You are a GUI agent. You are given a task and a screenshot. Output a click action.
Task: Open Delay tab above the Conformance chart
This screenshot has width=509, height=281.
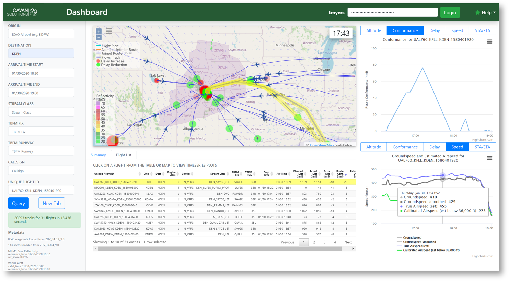(434, 30)
